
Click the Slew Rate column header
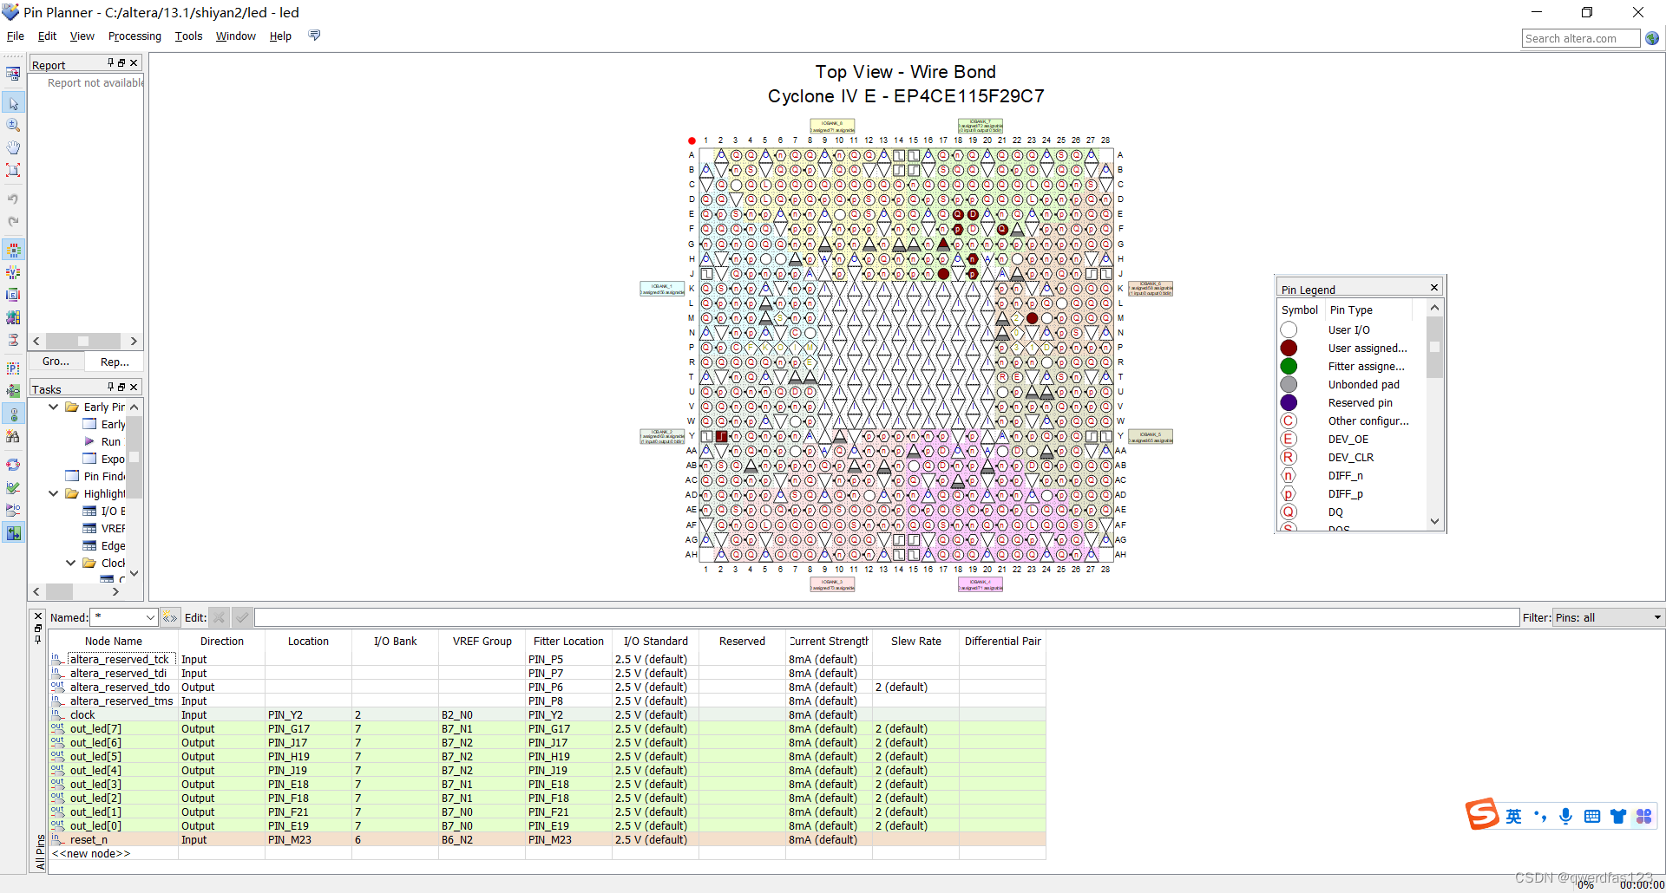pyautogui.click(x=915, y=642)
